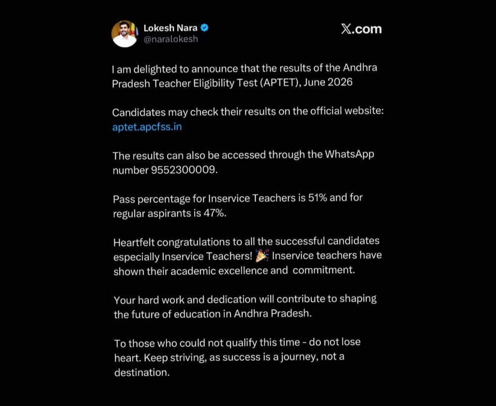
Task: Click the blue verified badge
Action: click(x=205, y=28)
